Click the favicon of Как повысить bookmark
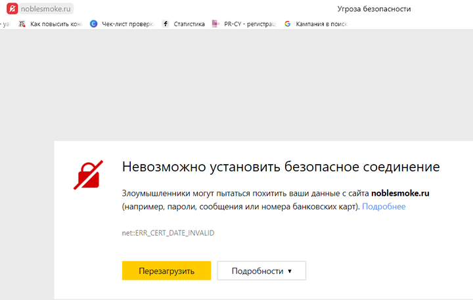This screenshot has height=300, width=473. 22,24
